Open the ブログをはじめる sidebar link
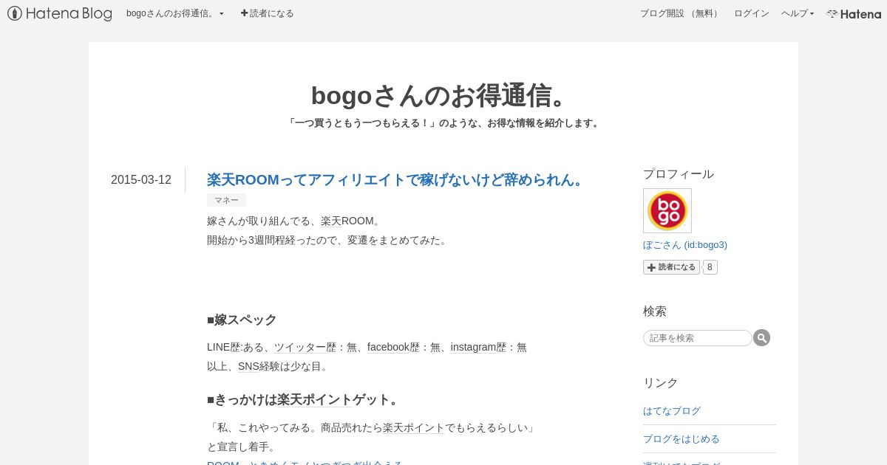The width and height of the screenshot is (887, 465). (x=682, y=438)
